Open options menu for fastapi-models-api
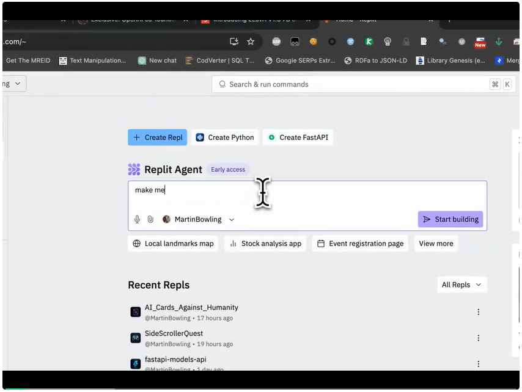522x392 pixels. (479, 364)
